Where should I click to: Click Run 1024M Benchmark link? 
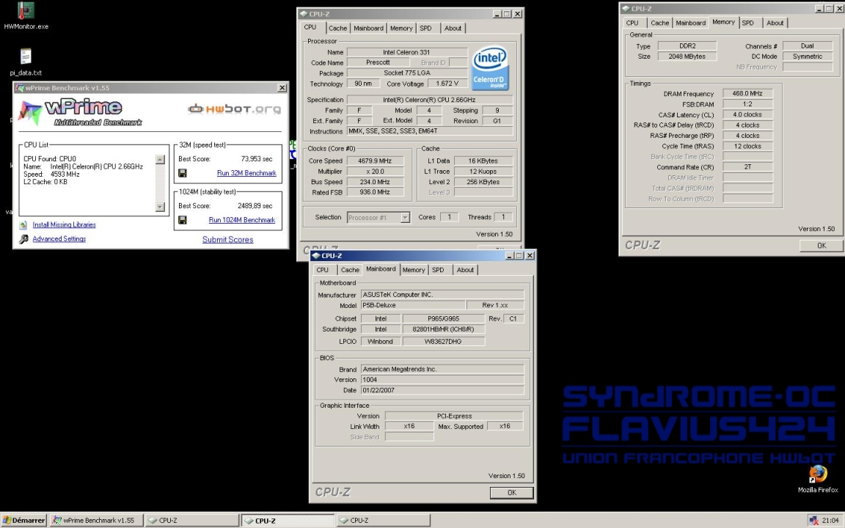tap(241, 220)
